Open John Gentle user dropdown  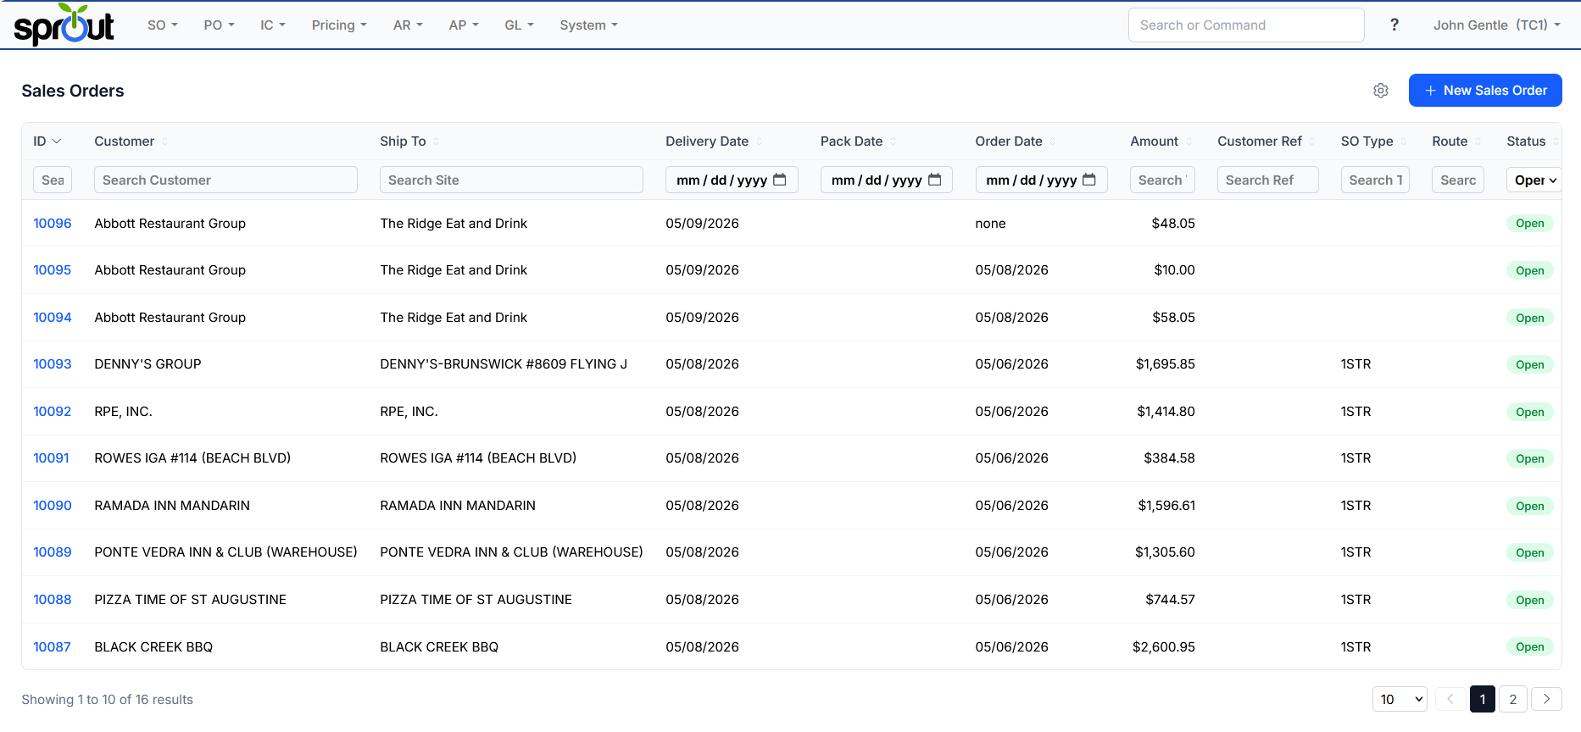click(1497, 25)
